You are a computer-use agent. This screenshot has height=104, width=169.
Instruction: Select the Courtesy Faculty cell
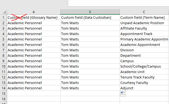point(144,83)
